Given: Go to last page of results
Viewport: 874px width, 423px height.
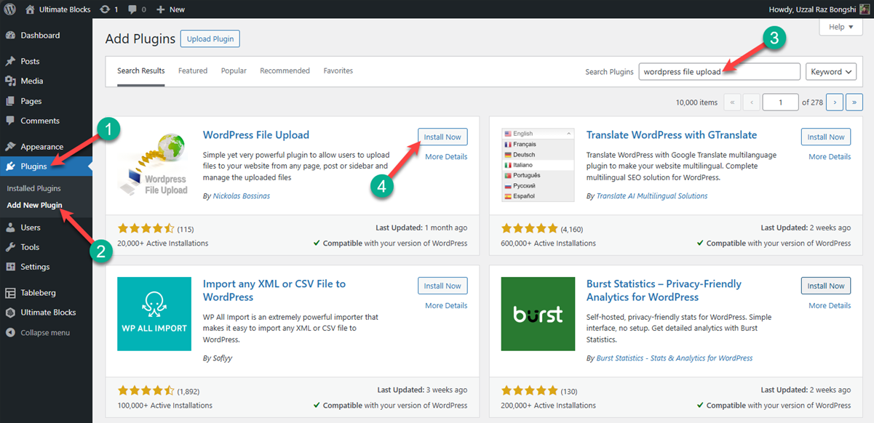Looking at the screenshot, I should [x=855, y=102].
